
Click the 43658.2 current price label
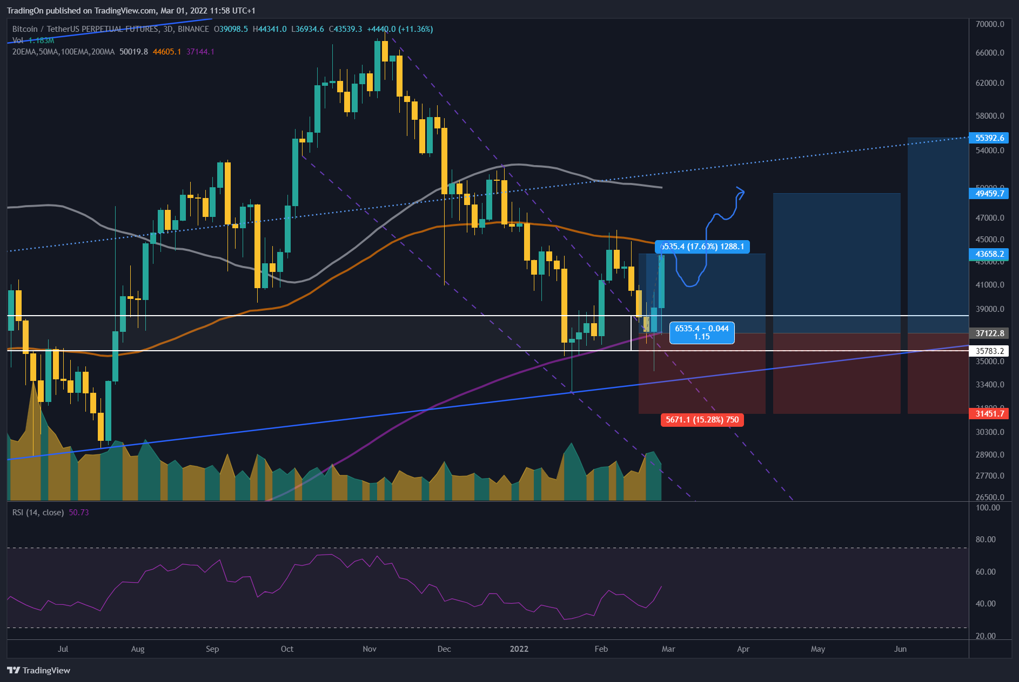point(989,254)
